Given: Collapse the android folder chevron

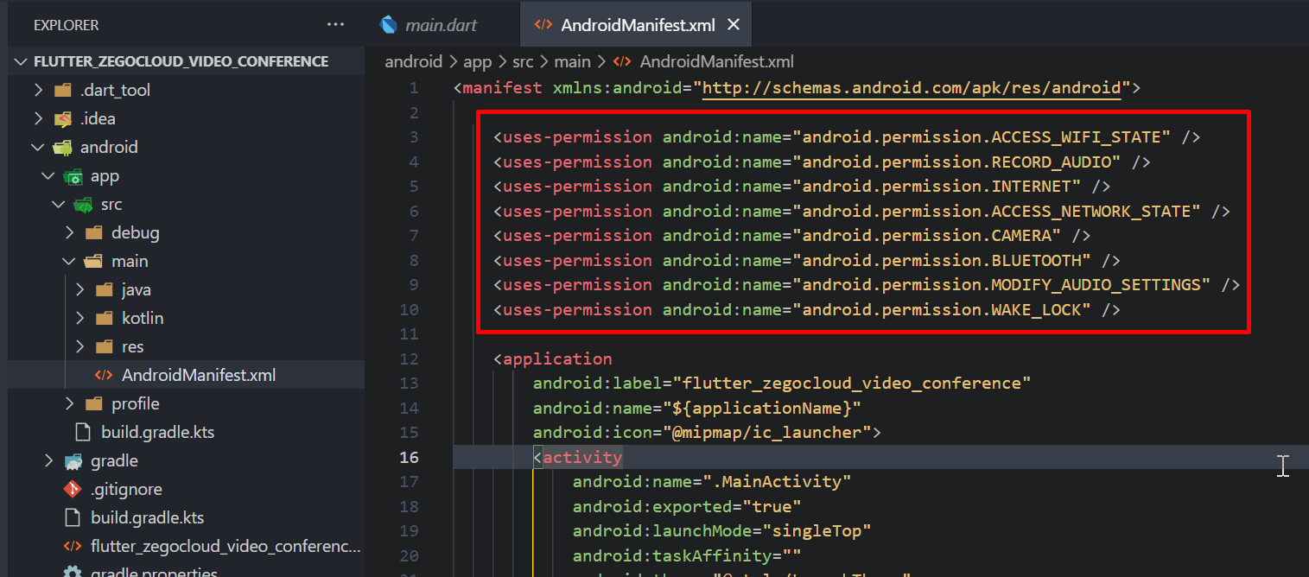Looking at the screenshot, I should 37,147.
